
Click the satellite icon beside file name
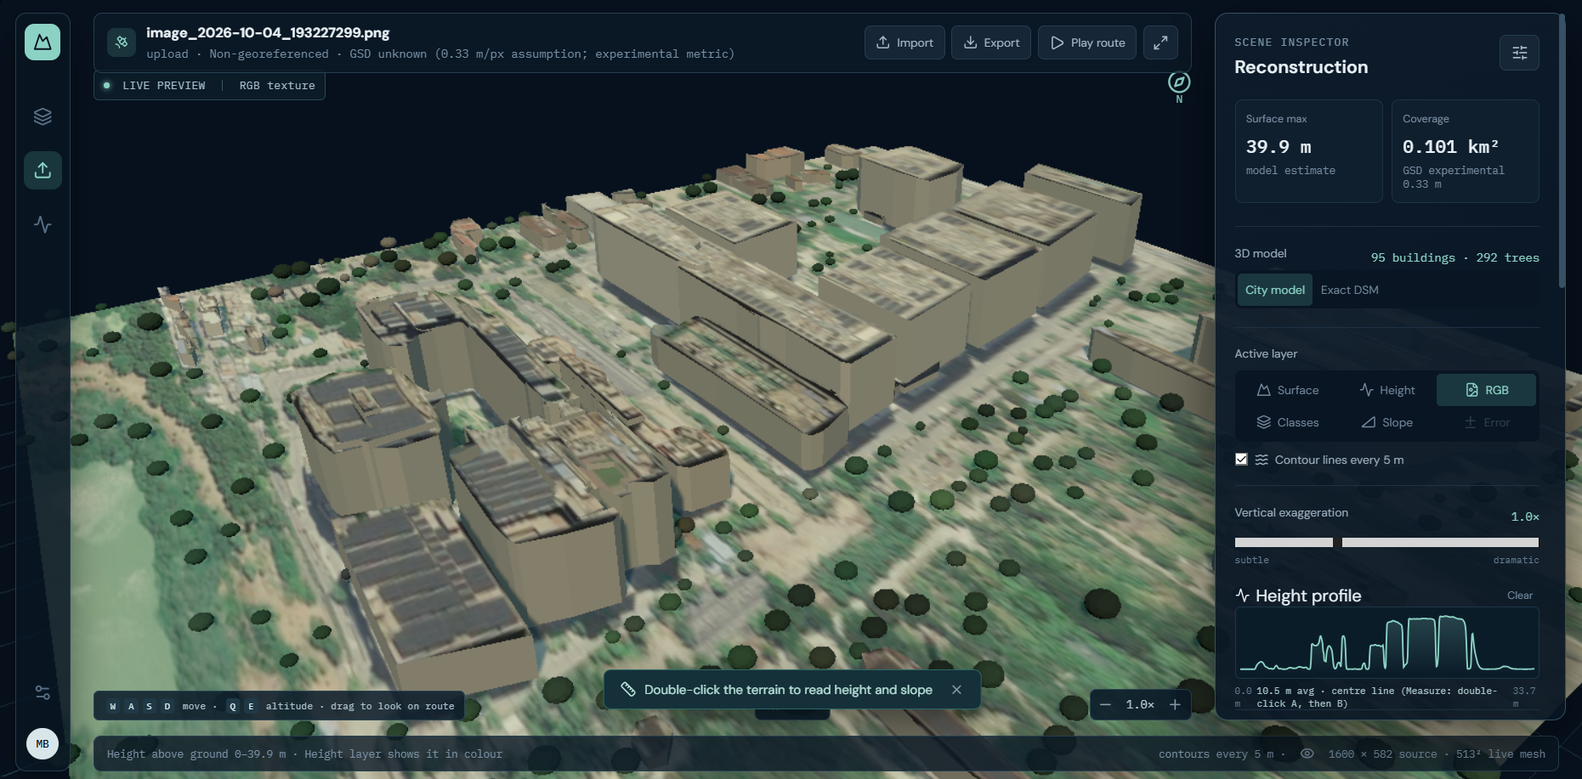pyautogui.click(x=122, y=42)
